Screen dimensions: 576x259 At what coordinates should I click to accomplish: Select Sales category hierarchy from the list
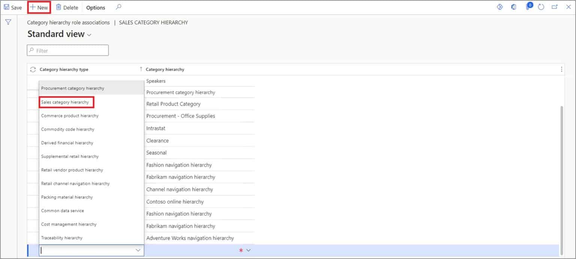coord(66,102)
